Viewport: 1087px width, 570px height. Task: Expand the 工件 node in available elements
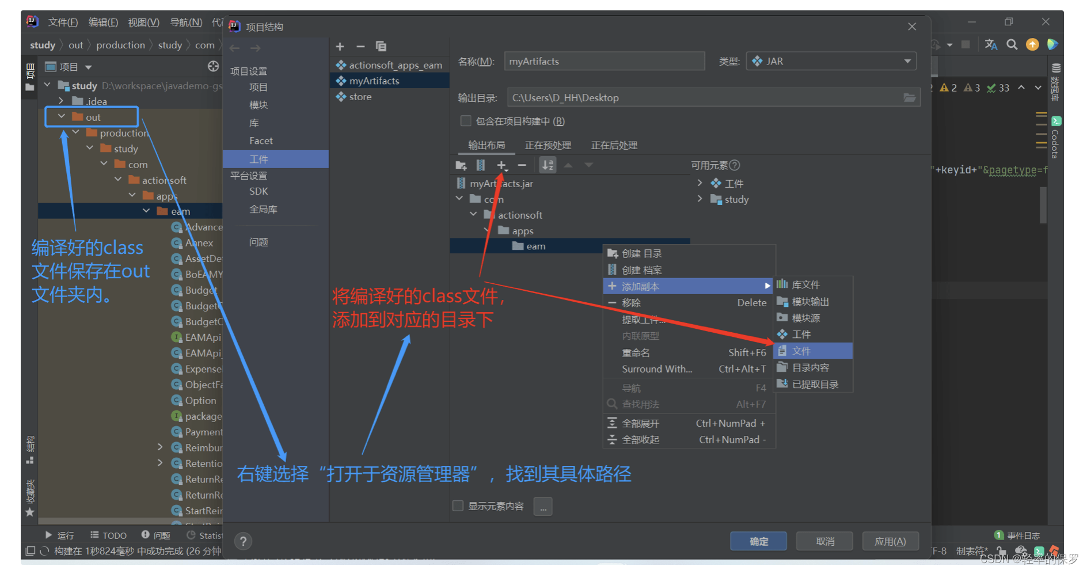[x=700, y=183]
